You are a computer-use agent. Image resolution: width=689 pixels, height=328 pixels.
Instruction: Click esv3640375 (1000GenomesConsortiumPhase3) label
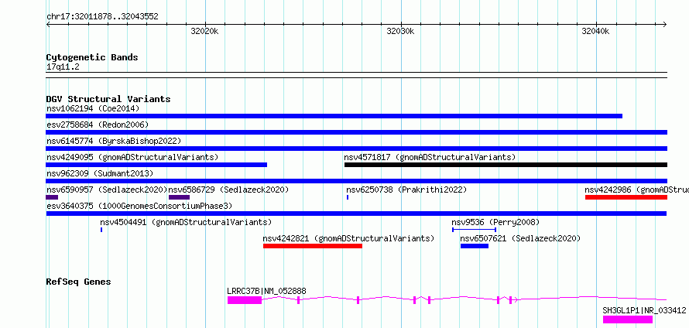point(139,206)
